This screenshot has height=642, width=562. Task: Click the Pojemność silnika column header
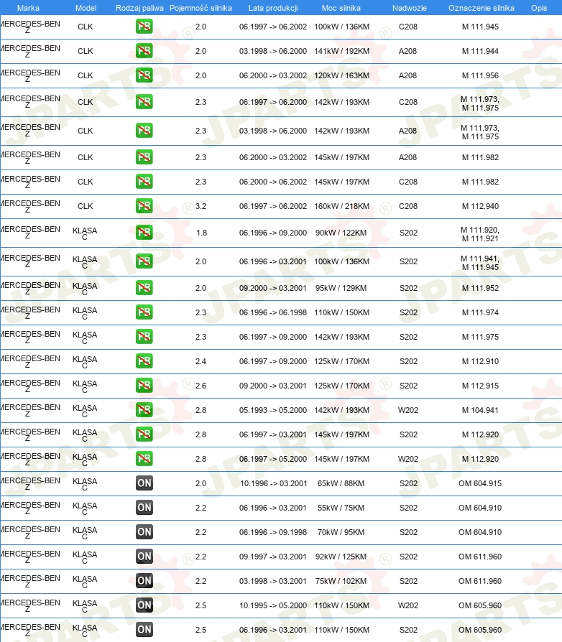201,8
